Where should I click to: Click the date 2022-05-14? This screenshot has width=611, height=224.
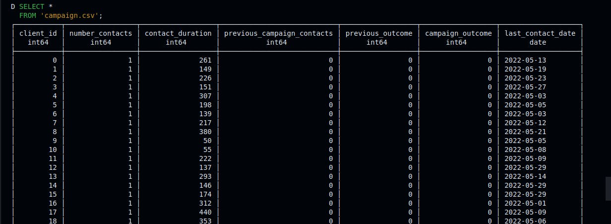[x=525, y=176]
